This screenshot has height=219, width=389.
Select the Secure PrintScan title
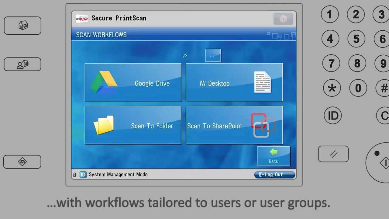(119, 18)
